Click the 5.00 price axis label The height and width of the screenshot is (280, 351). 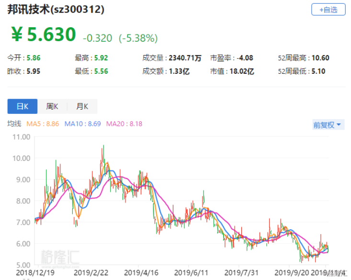pyautogui.click(x=23, y=265)
